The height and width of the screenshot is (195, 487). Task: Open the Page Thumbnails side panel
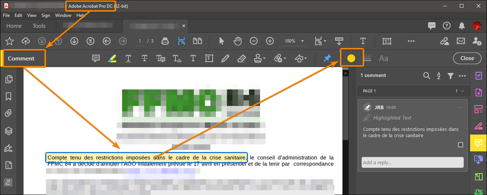click(9, 79)
